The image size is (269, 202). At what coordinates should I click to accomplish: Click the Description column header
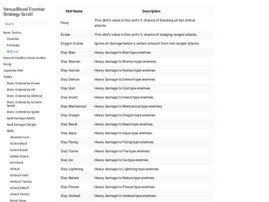pyautogui.click(x=151, y=11)
